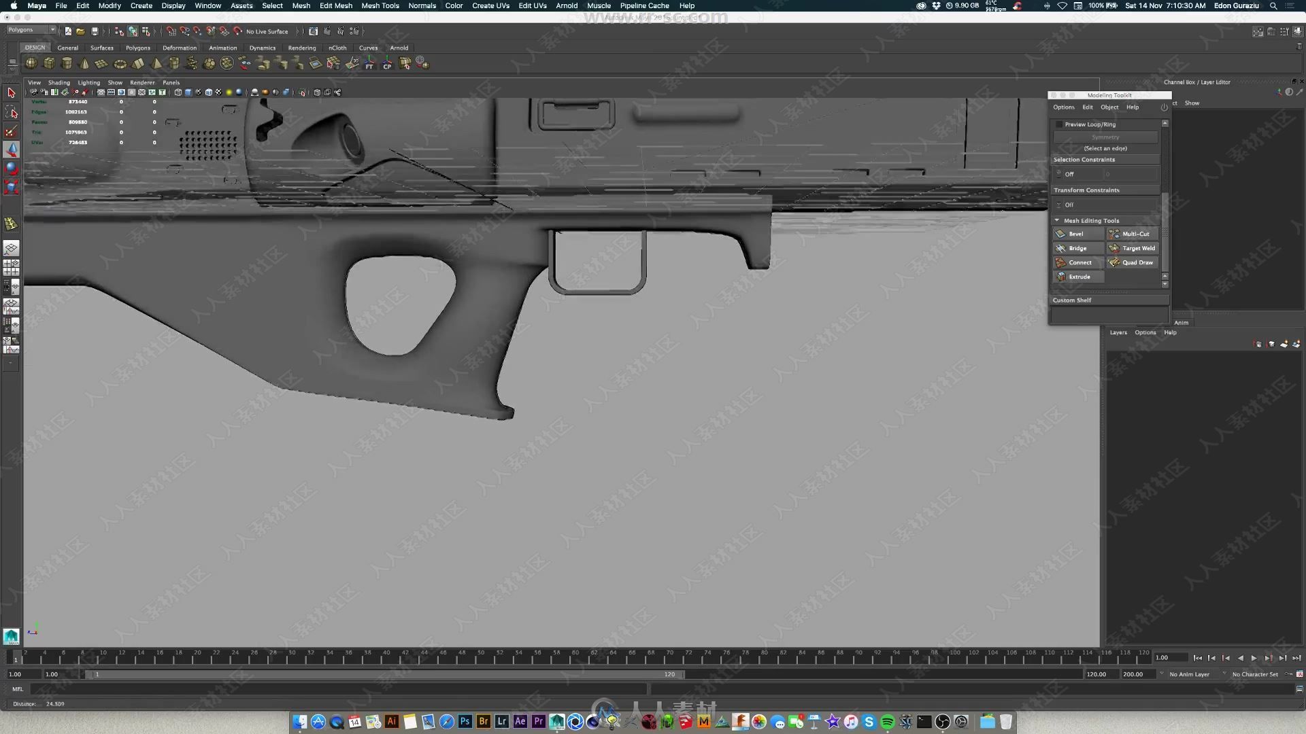1306x734 pixels.
Task: Select the Multi-Cut tool
Action: tap(1134, 234)
